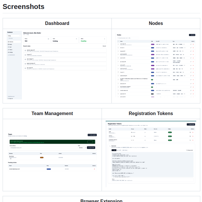Image resolution: width=202 pixels, height=202 pixels.
Task: Click Sign out in the Dashboard screenshot sidebar
Action: click(x=10, y=99)
